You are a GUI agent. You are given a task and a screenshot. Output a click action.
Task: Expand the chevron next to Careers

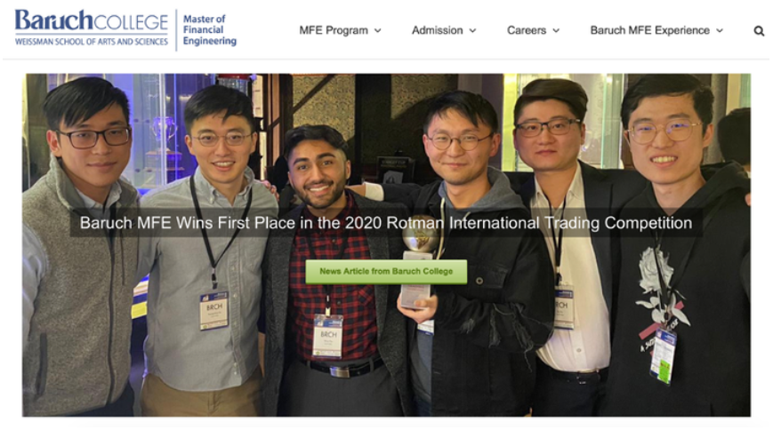coord(556,30)
